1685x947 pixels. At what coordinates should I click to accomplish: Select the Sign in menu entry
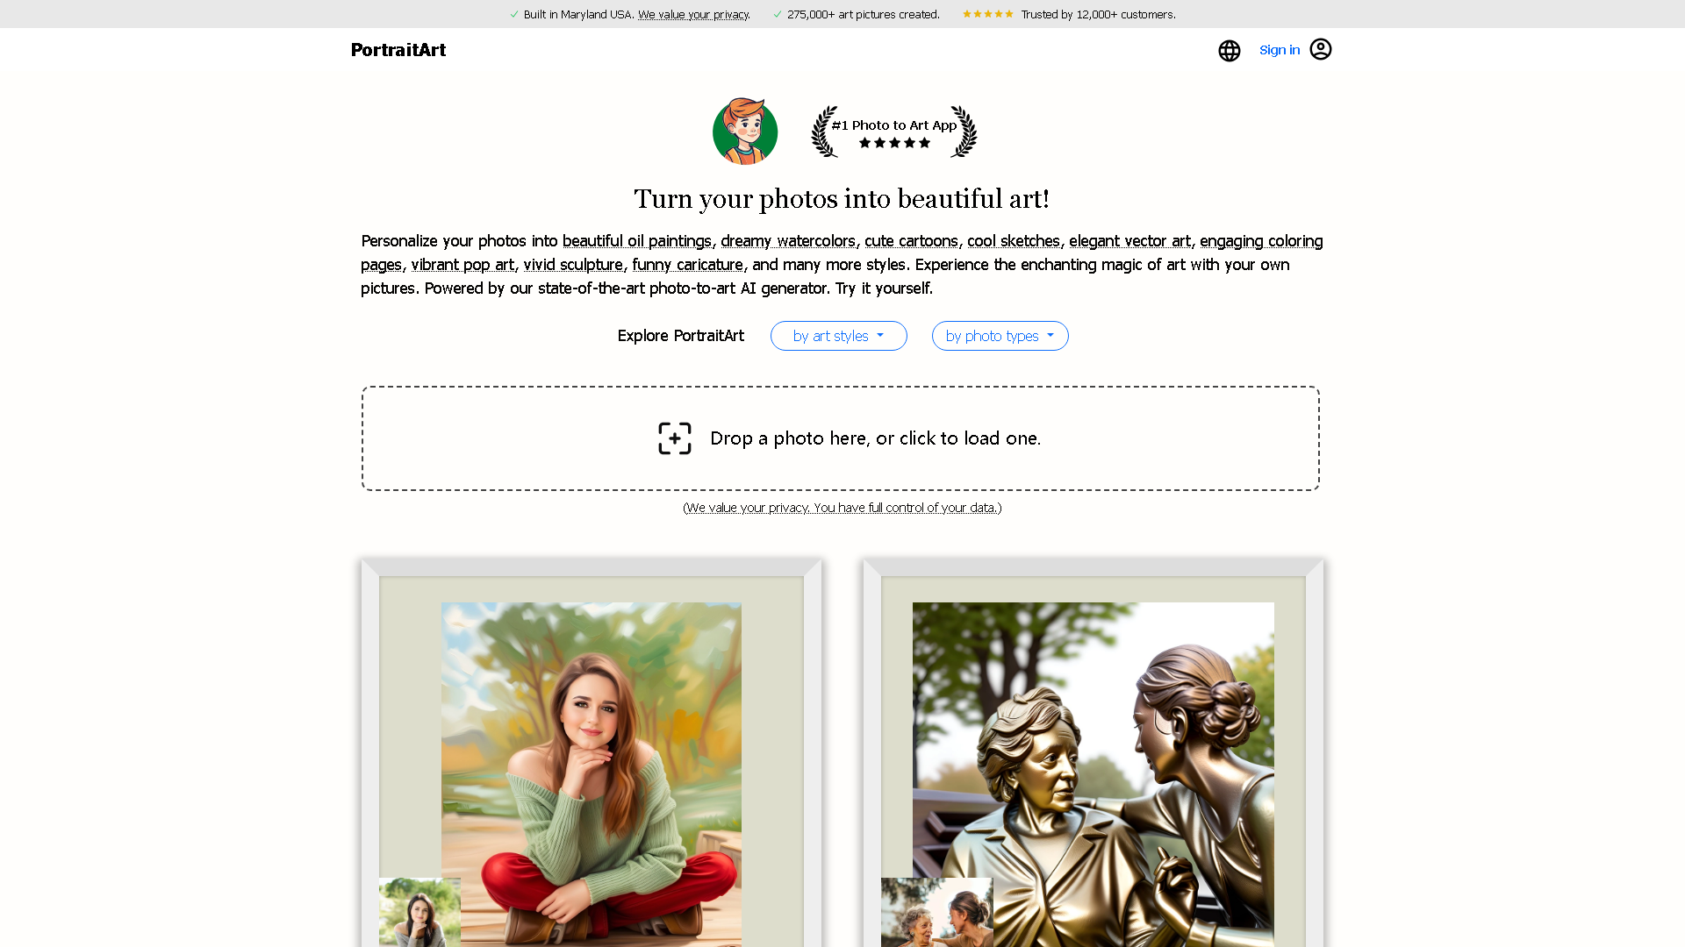point(1280,50)
